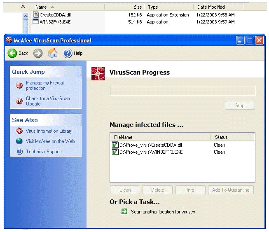Click the Check for VirusScan Update icon
The width and height of the screenshot is (269, 232).
[x=19, y=101]
